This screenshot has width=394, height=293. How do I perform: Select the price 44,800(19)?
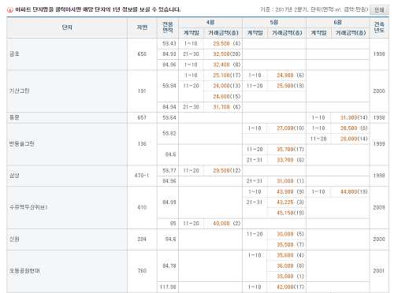[354, 191]
